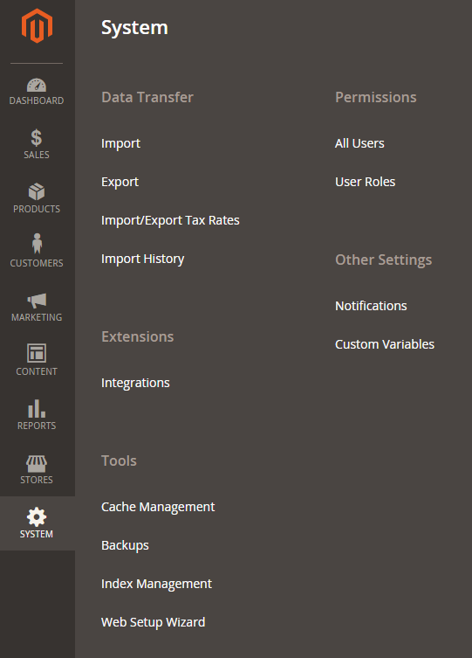The height and width of the screenshot is (658, 472).
Task: Select Export menu item
Action: pyautogui.click(x=120, y=182)
